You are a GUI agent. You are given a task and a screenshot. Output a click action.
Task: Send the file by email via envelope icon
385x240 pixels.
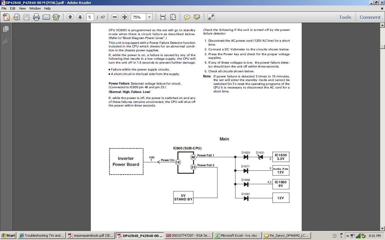46,17
